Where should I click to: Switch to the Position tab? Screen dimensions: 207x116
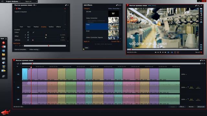36,27
